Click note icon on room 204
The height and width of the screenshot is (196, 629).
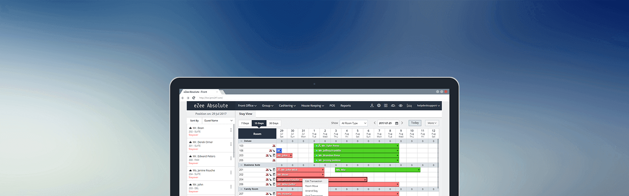tap(274, 180)
